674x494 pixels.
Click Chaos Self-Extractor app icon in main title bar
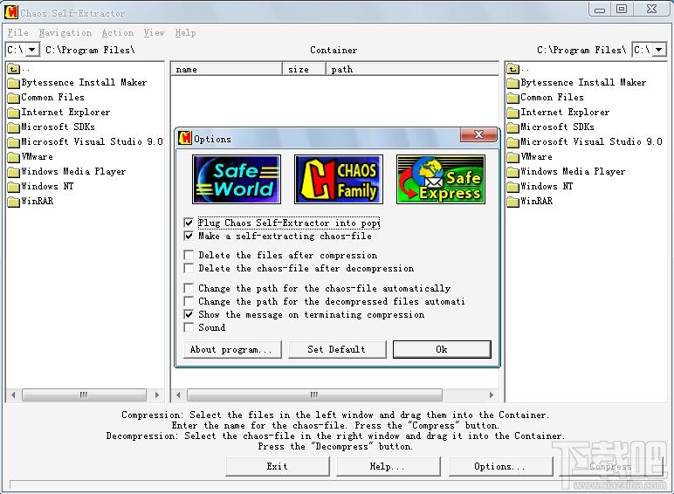(x=11, y=12)
